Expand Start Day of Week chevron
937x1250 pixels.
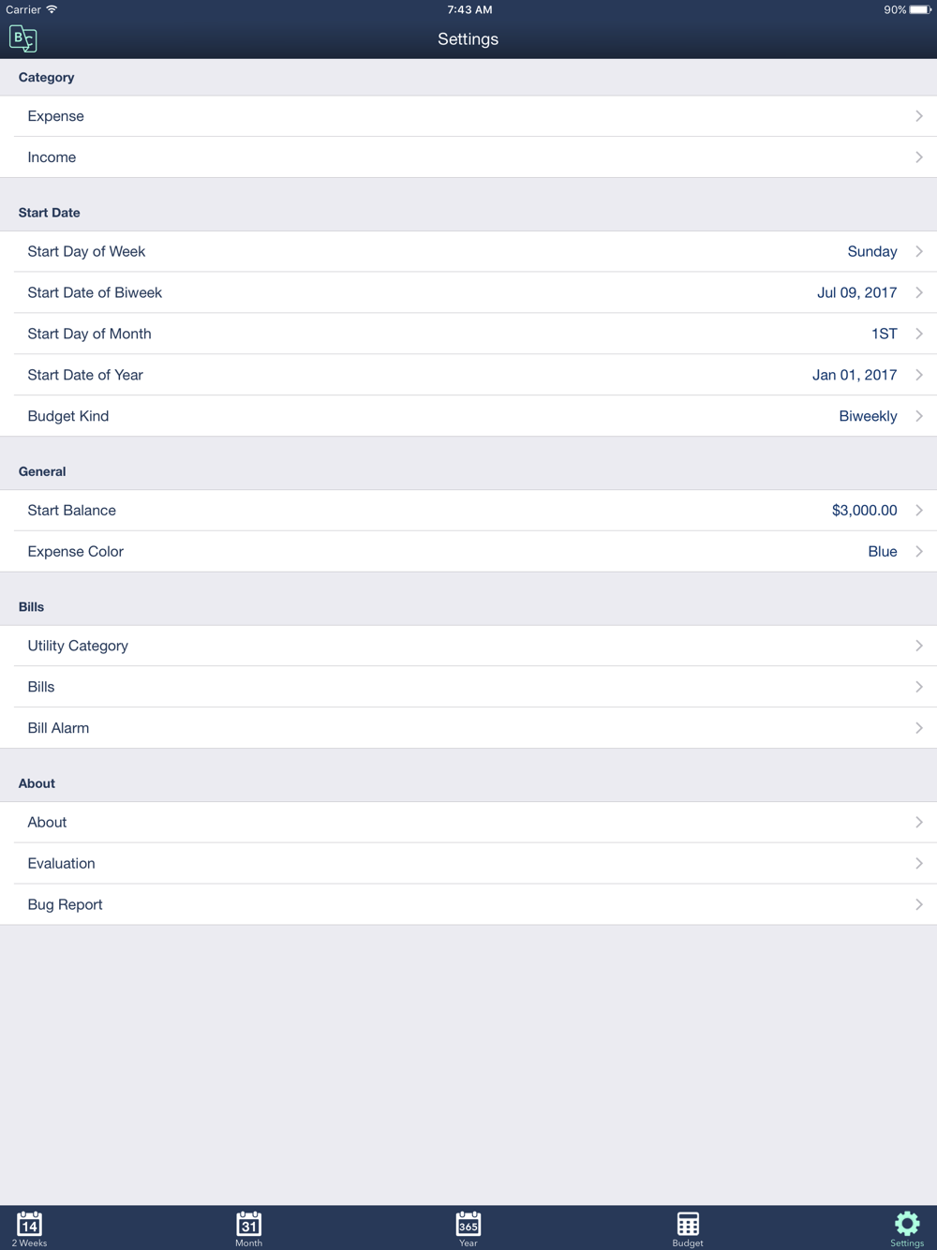tap(919, 251)
